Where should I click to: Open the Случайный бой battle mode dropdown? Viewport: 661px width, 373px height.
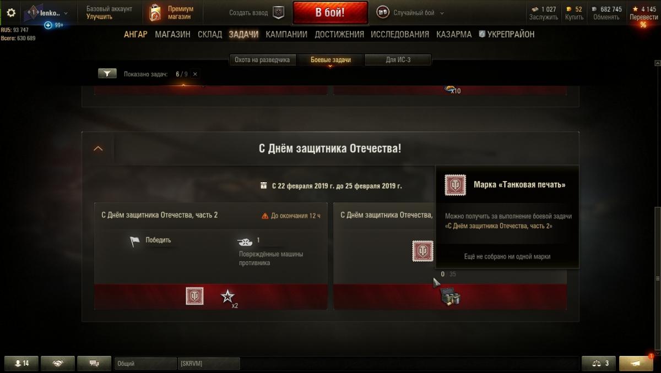pos(411,13)
